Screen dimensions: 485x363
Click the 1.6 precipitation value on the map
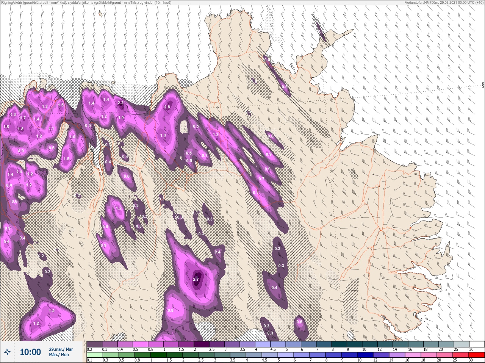[6, 127]
